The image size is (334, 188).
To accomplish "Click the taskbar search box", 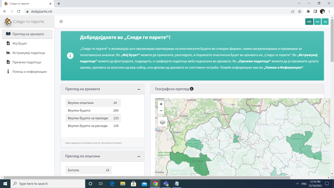I will tap(48, 184).
